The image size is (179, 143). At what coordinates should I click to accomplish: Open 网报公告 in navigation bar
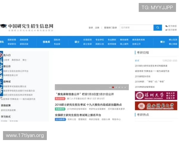tap(100, 44)
